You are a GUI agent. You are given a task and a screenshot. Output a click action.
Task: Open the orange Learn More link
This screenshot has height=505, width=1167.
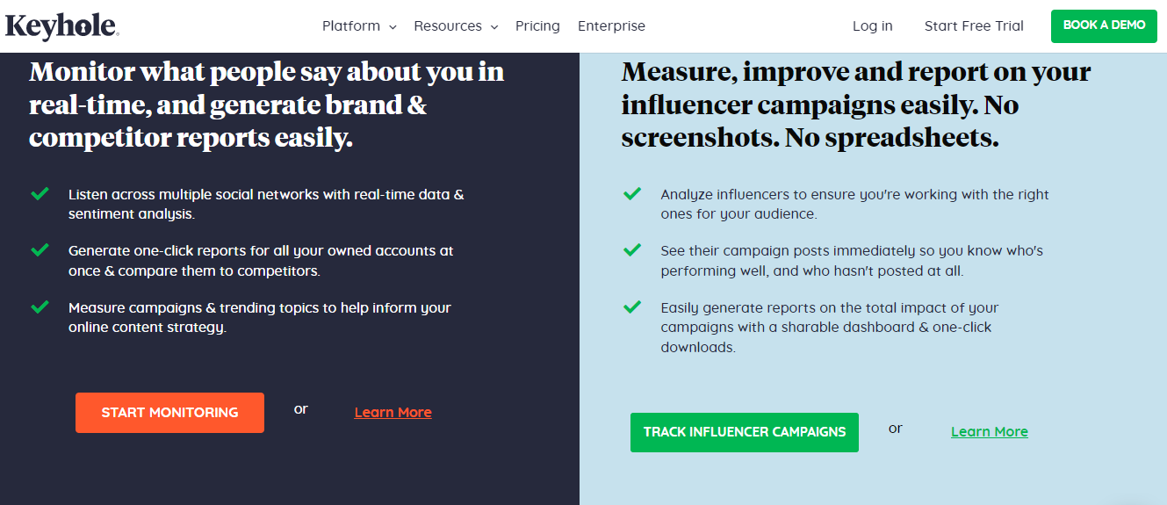(393, 413)
